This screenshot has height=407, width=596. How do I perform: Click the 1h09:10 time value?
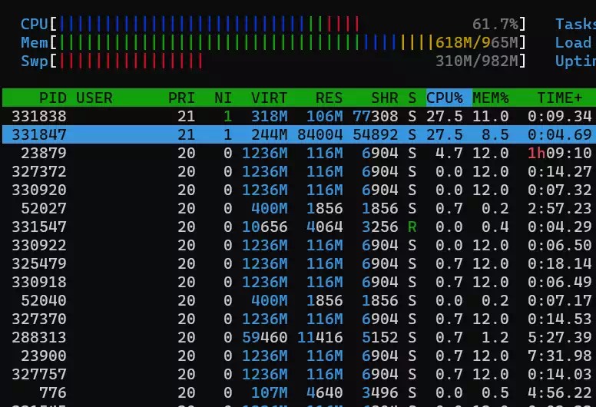[x=559, y=153]
